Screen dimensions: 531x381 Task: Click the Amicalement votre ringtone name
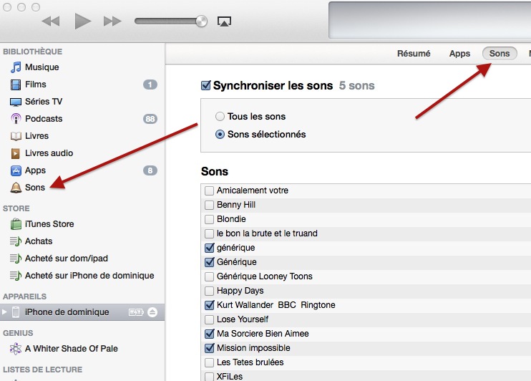pyautogui.click(x=253, y=190)
